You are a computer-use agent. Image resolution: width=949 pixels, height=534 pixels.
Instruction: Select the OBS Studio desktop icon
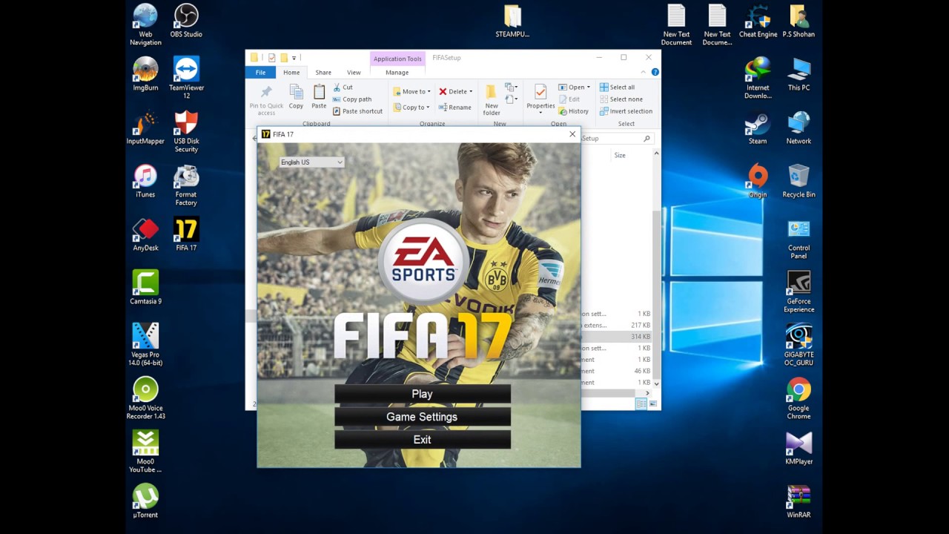pyautogui.click(x=186, y=21)
